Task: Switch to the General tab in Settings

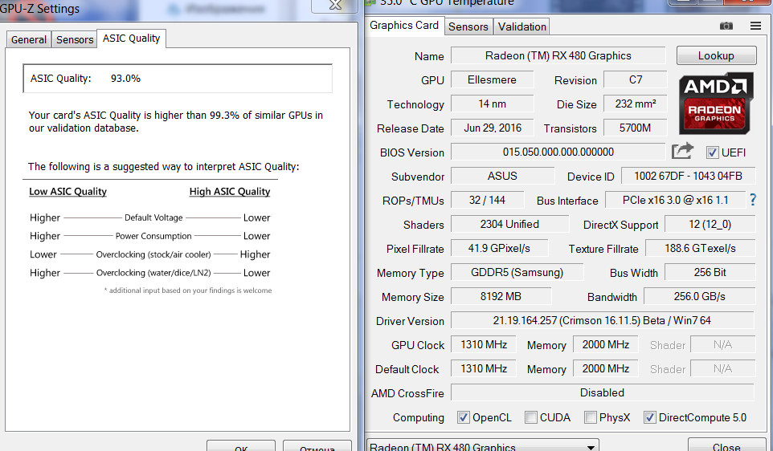Action: tap(29, 39)
